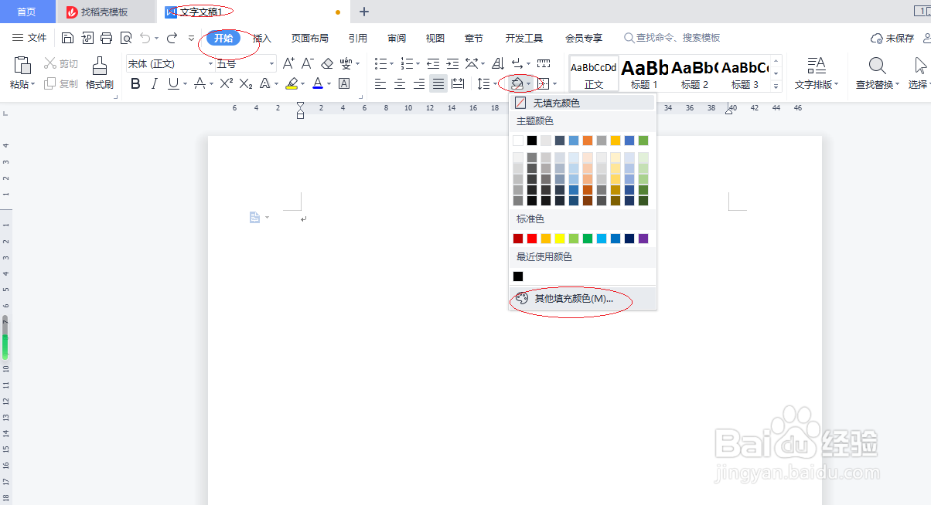The height and width of the screenshot is (505, 931).
Task: Toggle italic formatting
Action: pos(155,83)
